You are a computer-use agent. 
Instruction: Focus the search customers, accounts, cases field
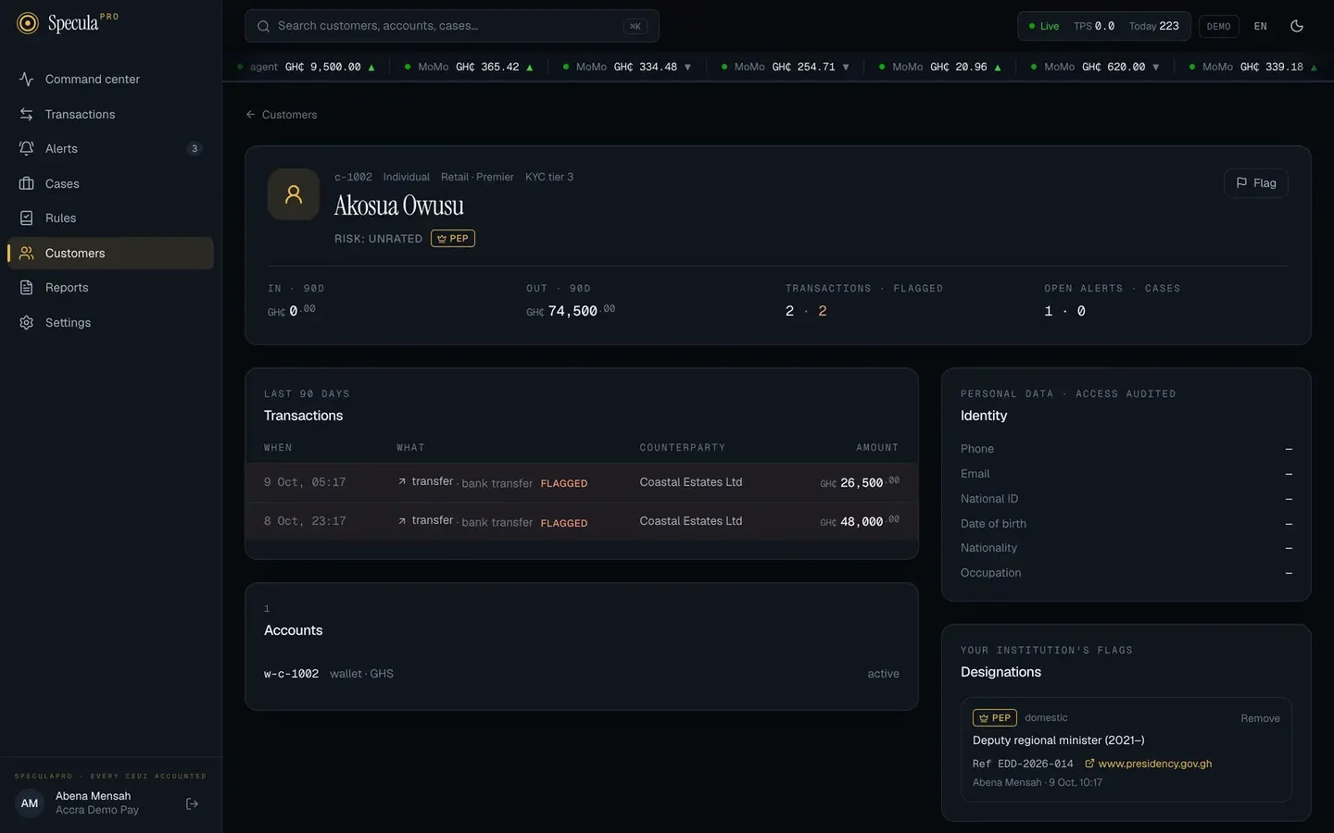(452, 26)
